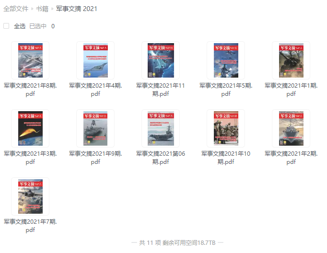The height and width of the screenshot is (253, 327).
Task: Select file name 军事文摘2021年4期.pdf
Action: pyautogui.click(x=95, y=90)
